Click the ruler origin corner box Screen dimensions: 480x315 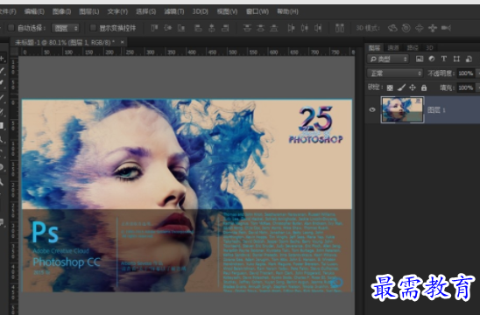[14, 52]
